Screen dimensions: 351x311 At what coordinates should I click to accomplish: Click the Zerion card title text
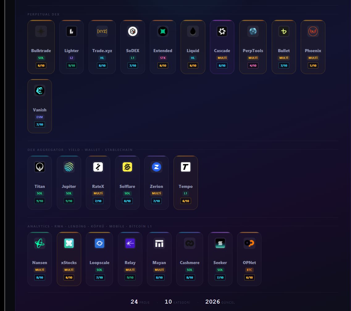(x=157, y=186)
